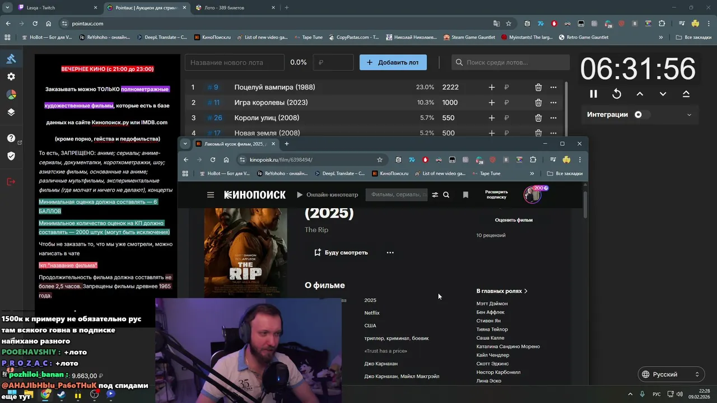Click Оценить фильм button
The width and height of the screenshot is (717, 403).
click(x=514, y=220)
